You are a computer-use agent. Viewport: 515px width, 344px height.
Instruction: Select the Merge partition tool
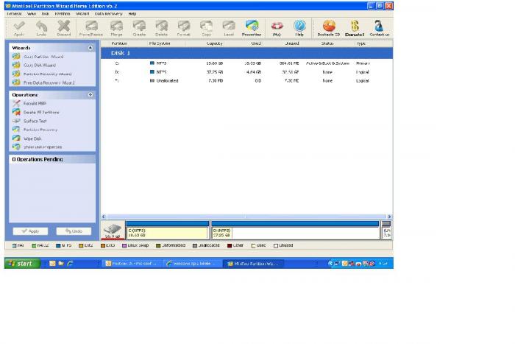116,28
